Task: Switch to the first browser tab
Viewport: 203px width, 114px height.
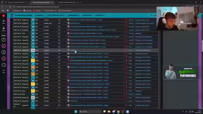Action: pyautogui.click(x=16, y=2)
